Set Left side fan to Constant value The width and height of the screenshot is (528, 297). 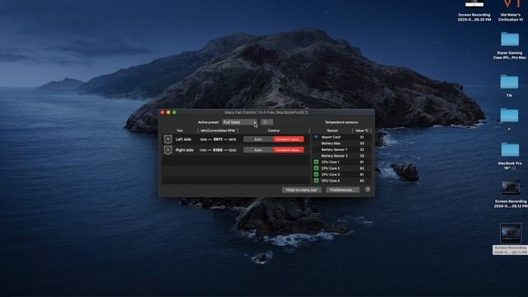point(288,139)
